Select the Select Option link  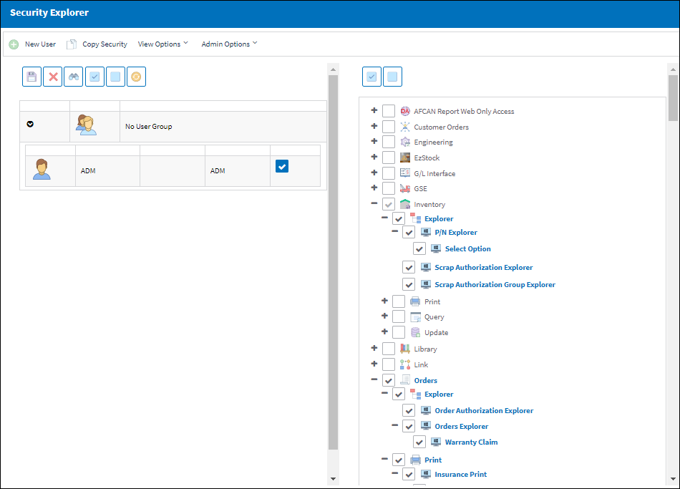(x=468, y=248)
